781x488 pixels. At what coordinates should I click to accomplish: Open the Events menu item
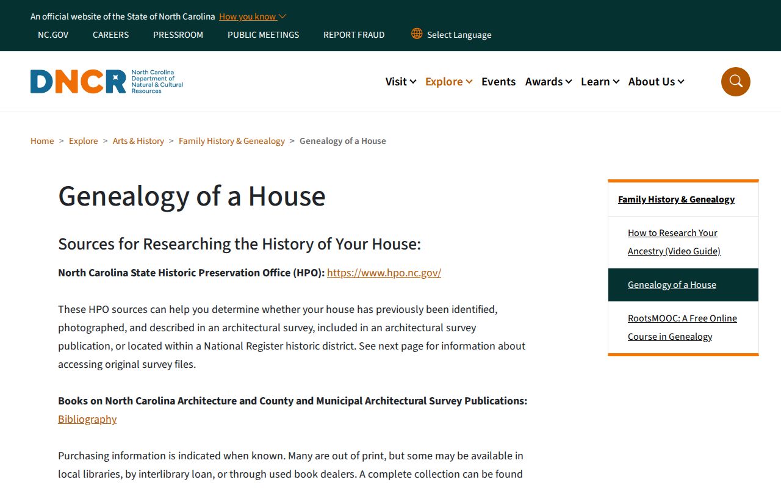498,82
